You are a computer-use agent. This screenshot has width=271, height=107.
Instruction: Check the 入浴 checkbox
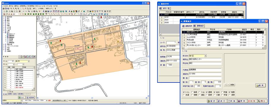tap(199, 92)
